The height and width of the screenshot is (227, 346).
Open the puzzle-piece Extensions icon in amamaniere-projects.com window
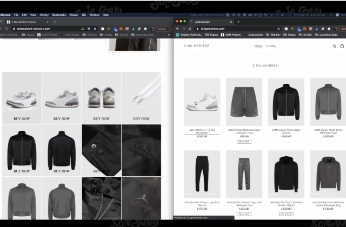coord(145,29)
